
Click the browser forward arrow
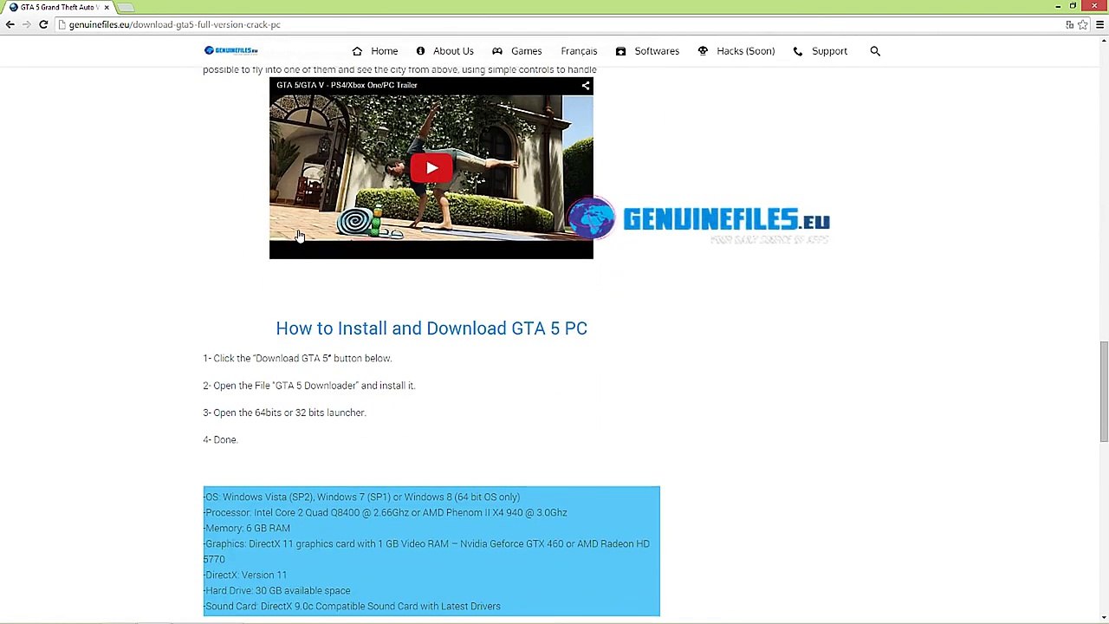click(x=26, y=24)
